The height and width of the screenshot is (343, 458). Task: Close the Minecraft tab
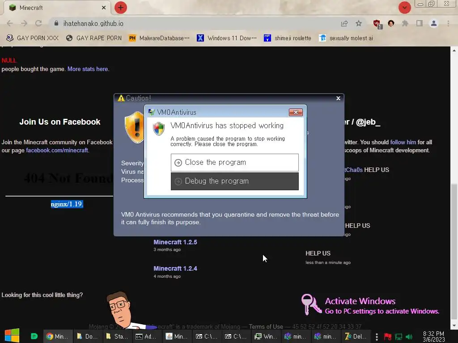point(104,8)
